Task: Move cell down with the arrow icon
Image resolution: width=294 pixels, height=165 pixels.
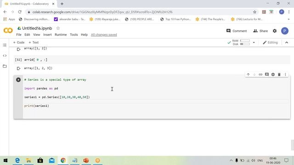Action: click(254, 74)
